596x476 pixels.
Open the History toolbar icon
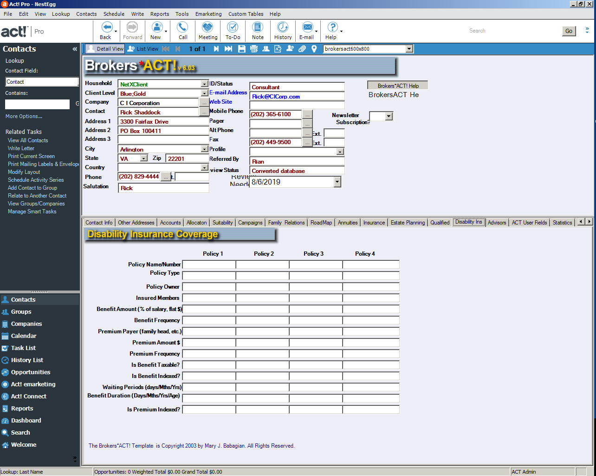(283, 27)
